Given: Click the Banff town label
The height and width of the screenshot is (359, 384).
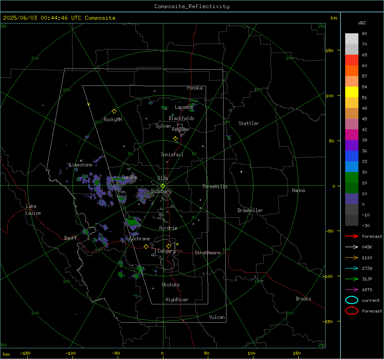Looking at the screenshot, I should coord(70,238).
